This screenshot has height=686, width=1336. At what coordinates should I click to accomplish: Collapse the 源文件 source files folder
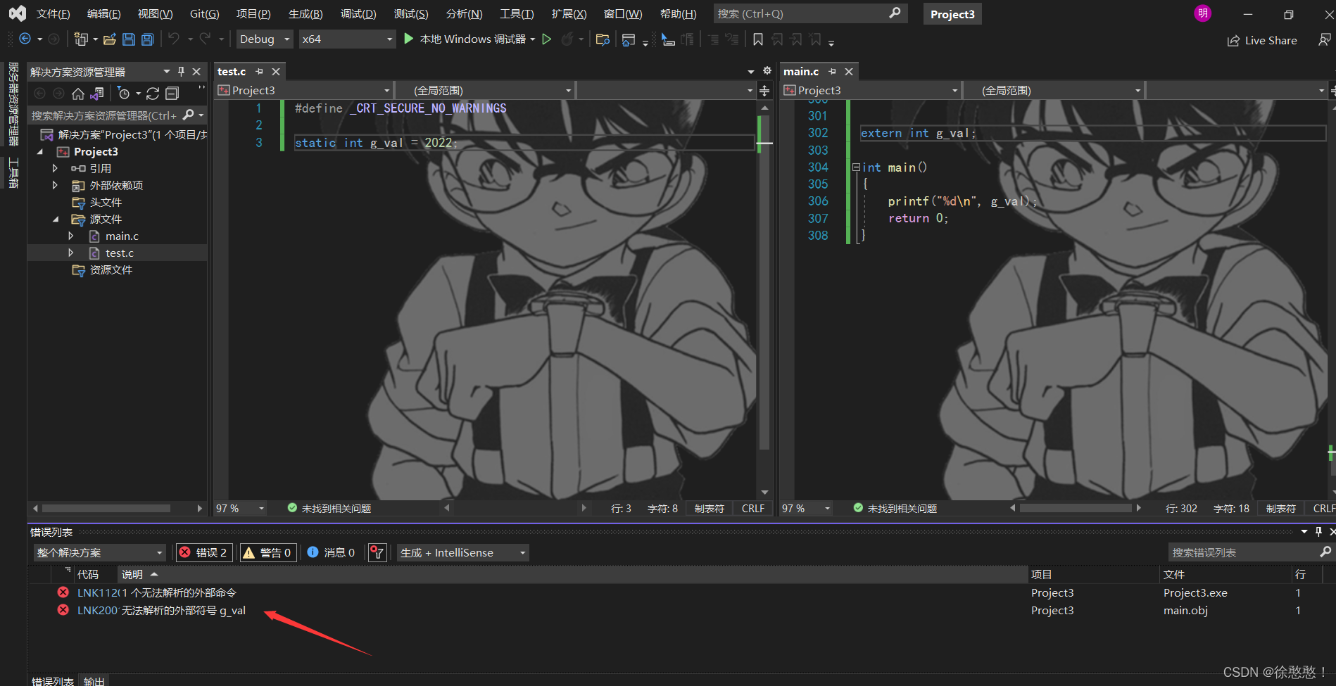click(x=55, y=219)
